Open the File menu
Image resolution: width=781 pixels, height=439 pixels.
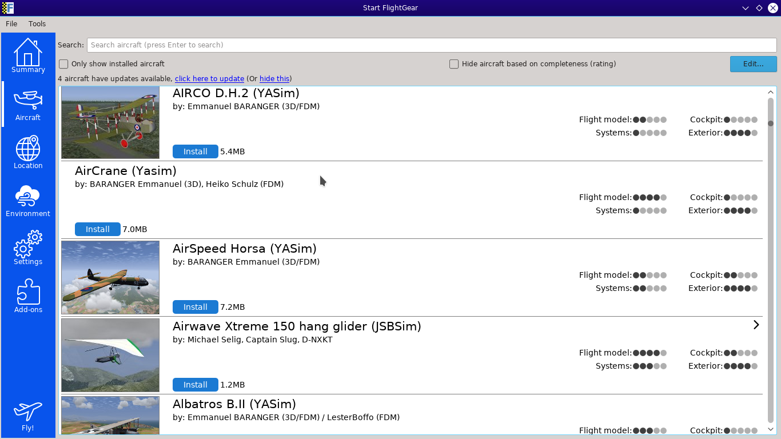(x=11, y=24)
